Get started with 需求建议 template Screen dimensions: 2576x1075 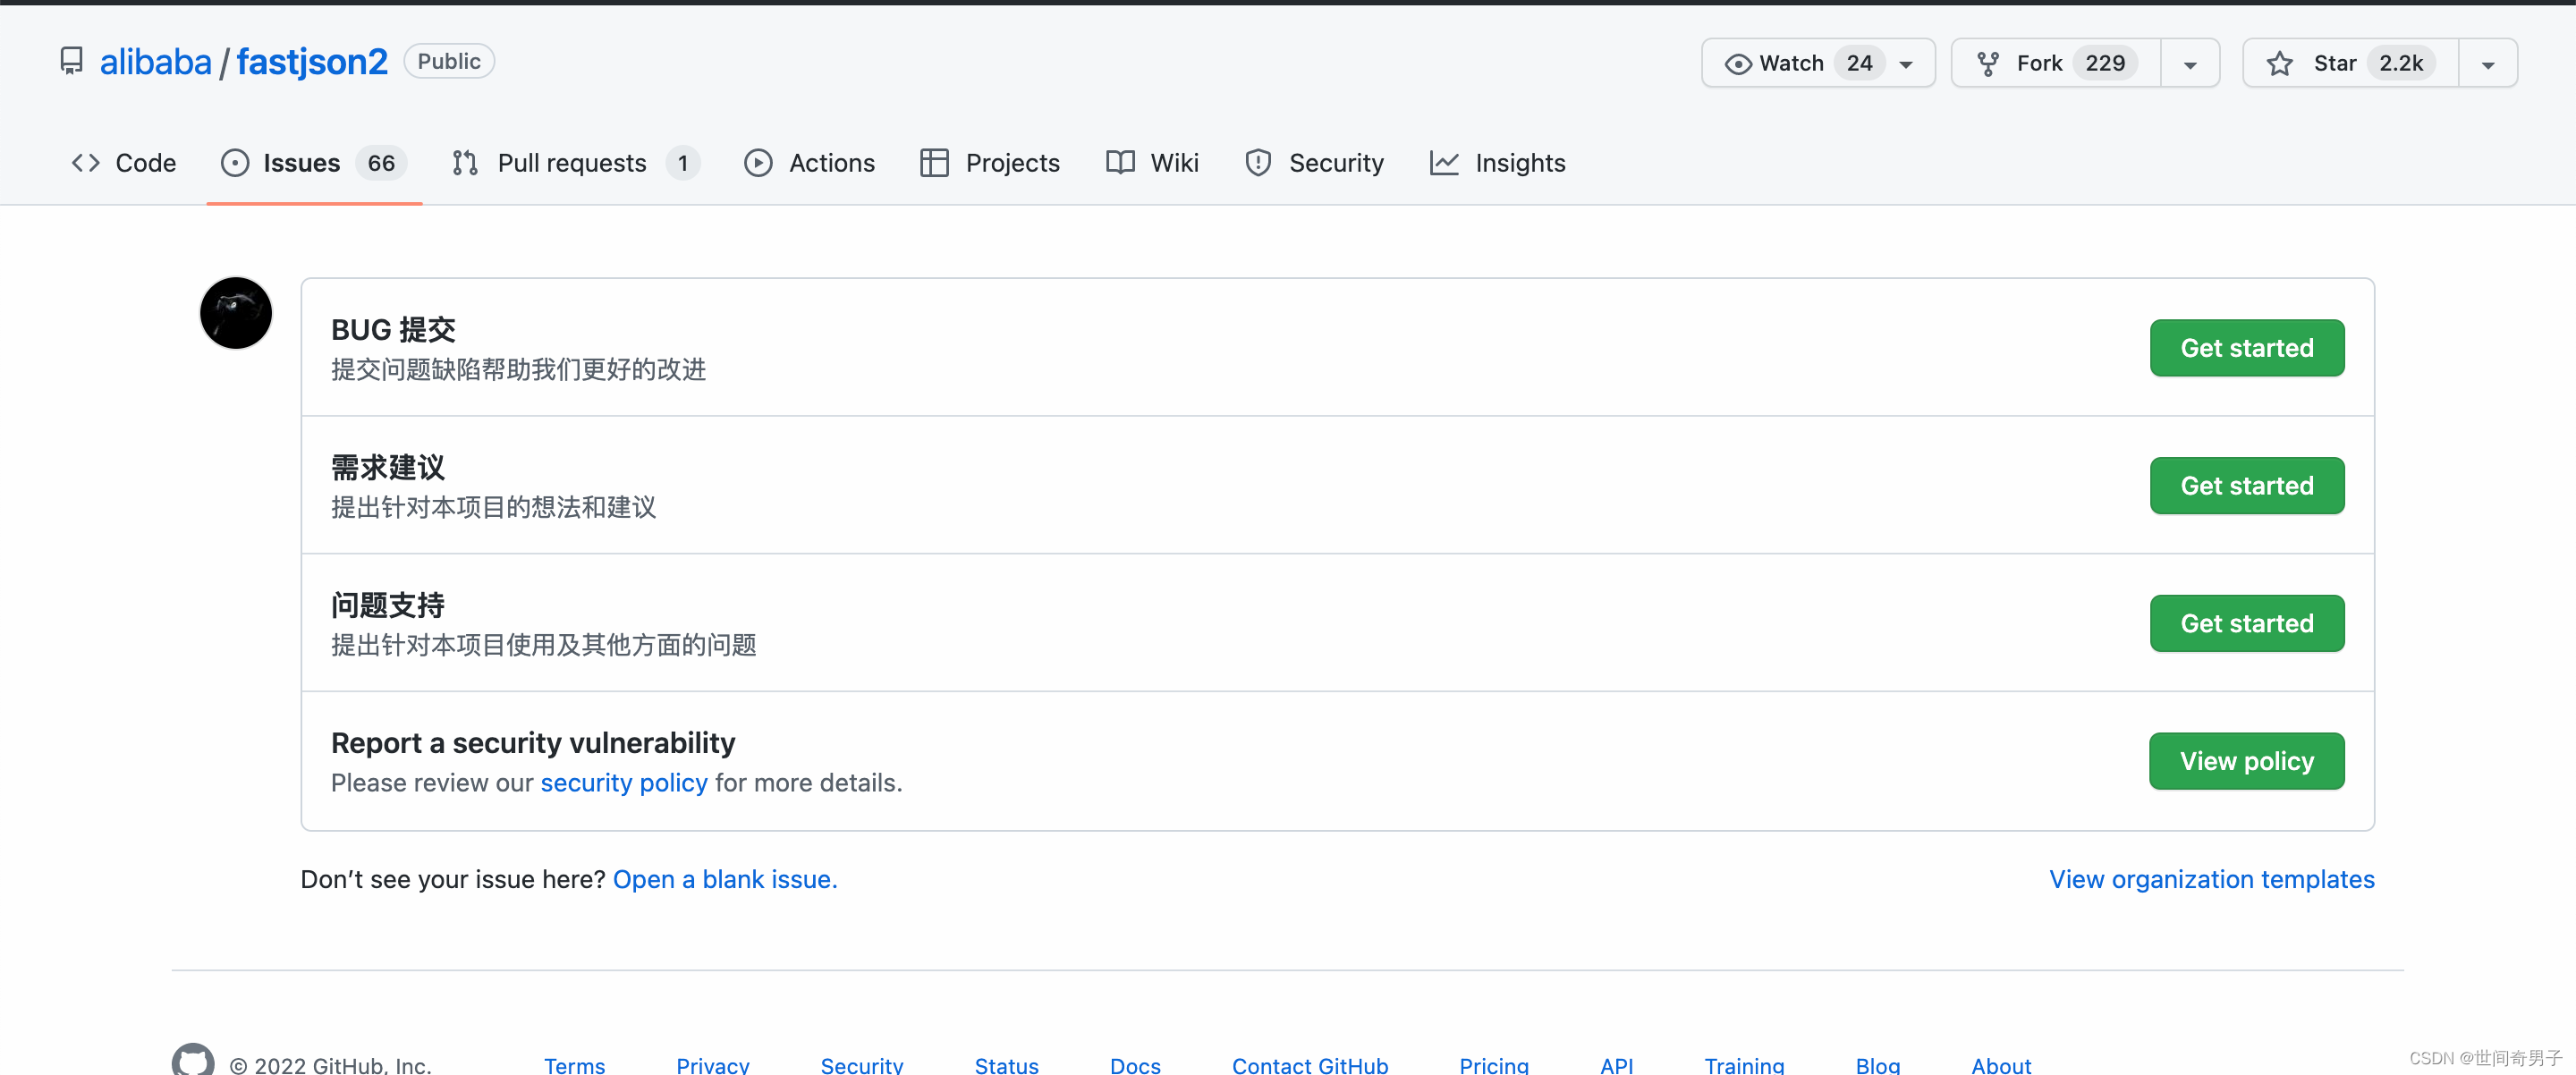2246,486
